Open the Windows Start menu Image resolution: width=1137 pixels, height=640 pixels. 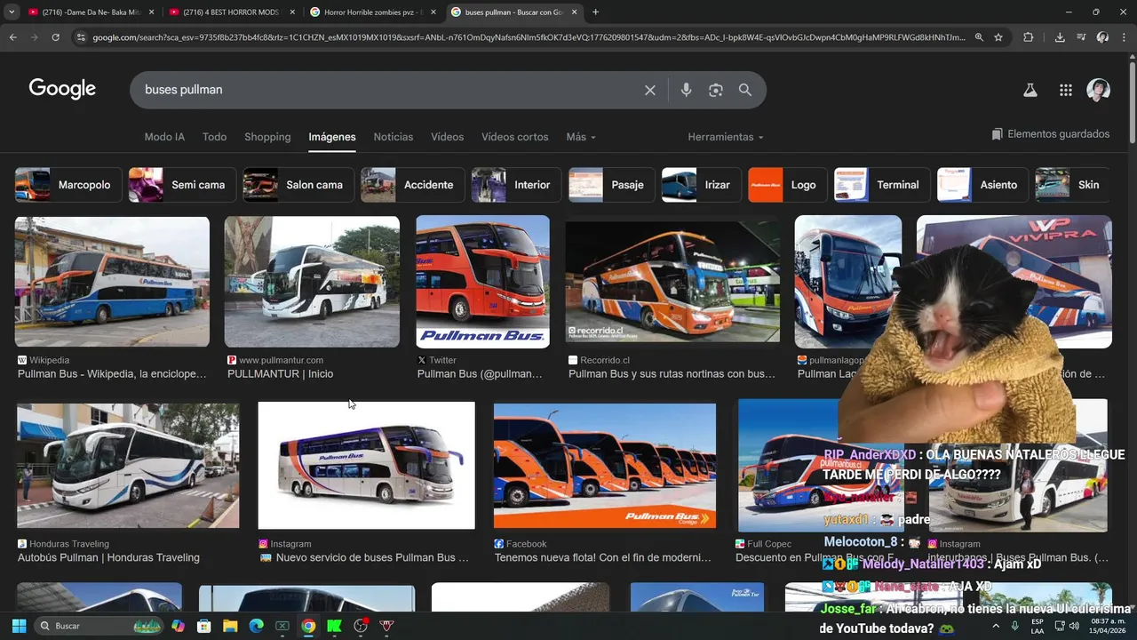coord(19,626)
